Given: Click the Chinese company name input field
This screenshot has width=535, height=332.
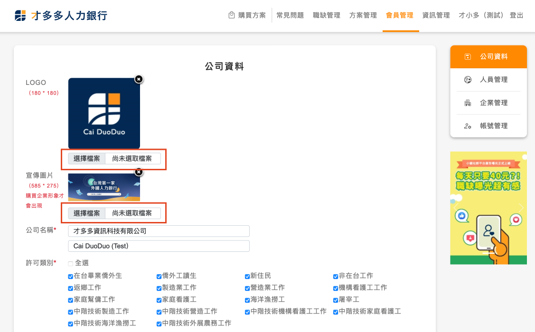Looking at the screenshot, I should (x=159, y=231).
